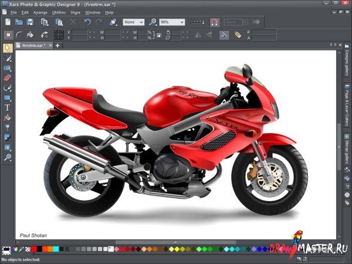Undo the last action

tap(87, 22)
